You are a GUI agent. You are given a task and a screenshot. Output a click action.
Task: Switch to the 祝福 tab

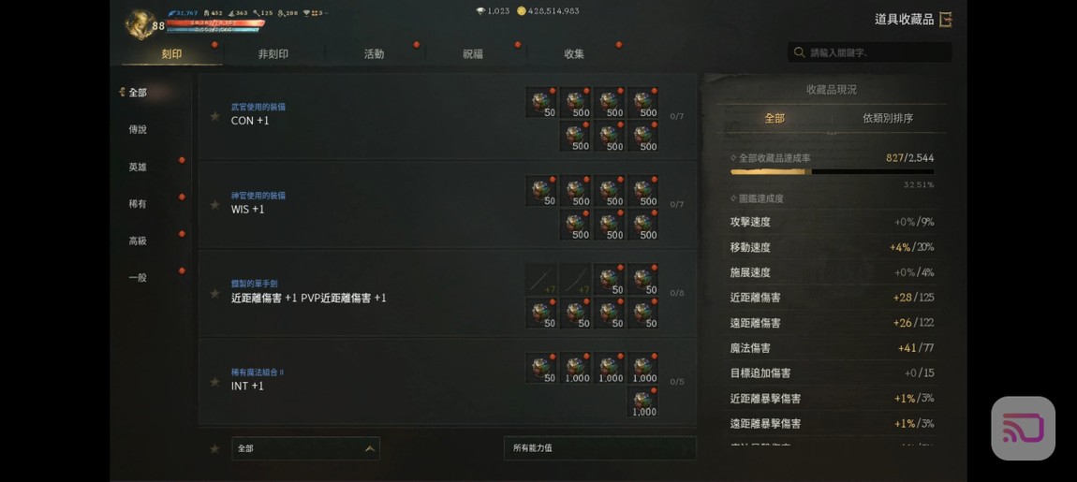(473, 53)
